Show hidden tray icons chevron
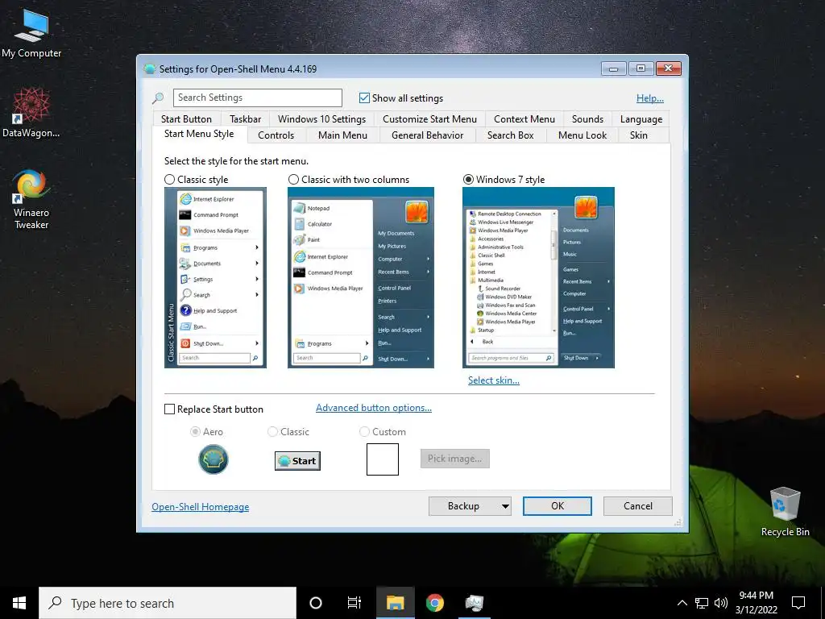The width and height of the screenshot is (825, 619). click(682, 603)
